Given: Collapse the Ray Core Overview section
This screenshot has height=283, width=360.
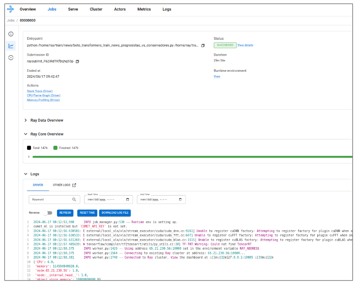Looking at the screenshot, I should click(26, 134).
